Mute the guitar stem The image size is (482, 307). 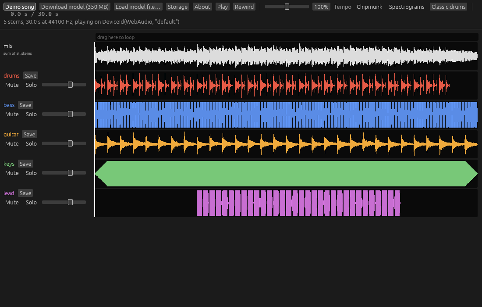click(x=12, y=144)
